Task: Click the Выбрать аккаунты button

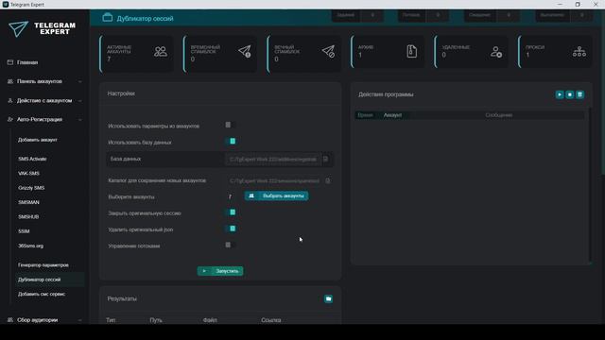Action: point(276,195)
